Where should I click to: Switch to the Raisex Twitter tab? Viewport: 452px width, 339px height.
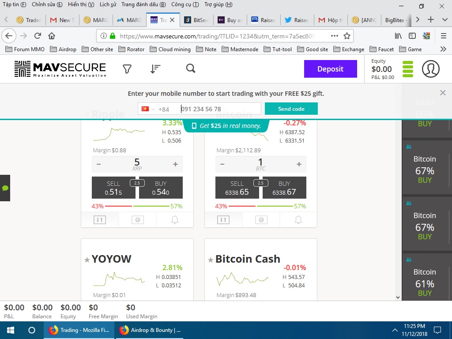pyautogui.click(x=297, y=20)
